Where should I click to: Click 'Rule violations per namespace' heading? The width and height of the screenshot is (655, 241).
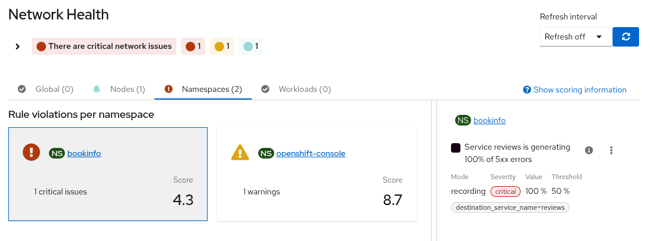[81, 114]
